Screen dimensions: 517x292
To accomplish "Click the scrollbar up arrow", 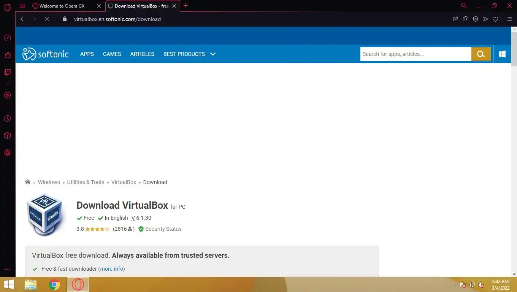I will (x=514, y=30).
